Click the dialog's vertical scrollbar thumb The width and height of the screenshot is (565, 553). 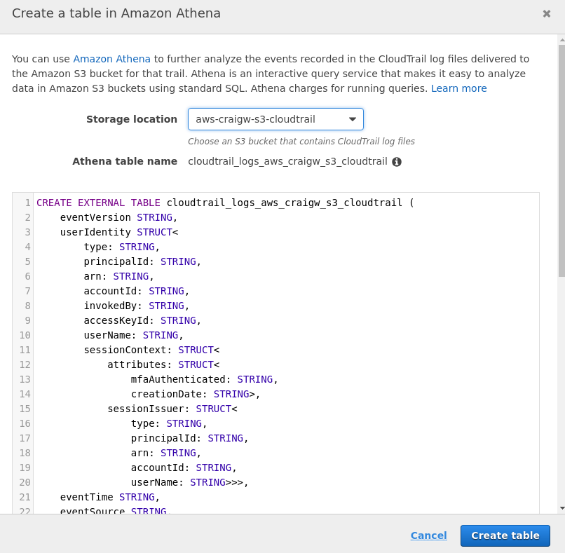(x=561, y=161)
